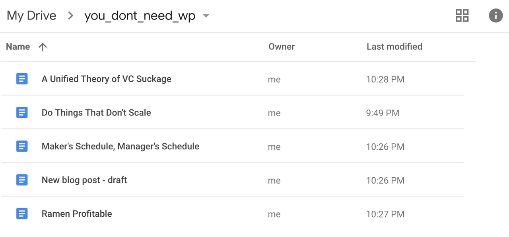Select Maker's Schedule, Manager's Schedule title

[x=120, y=146]
